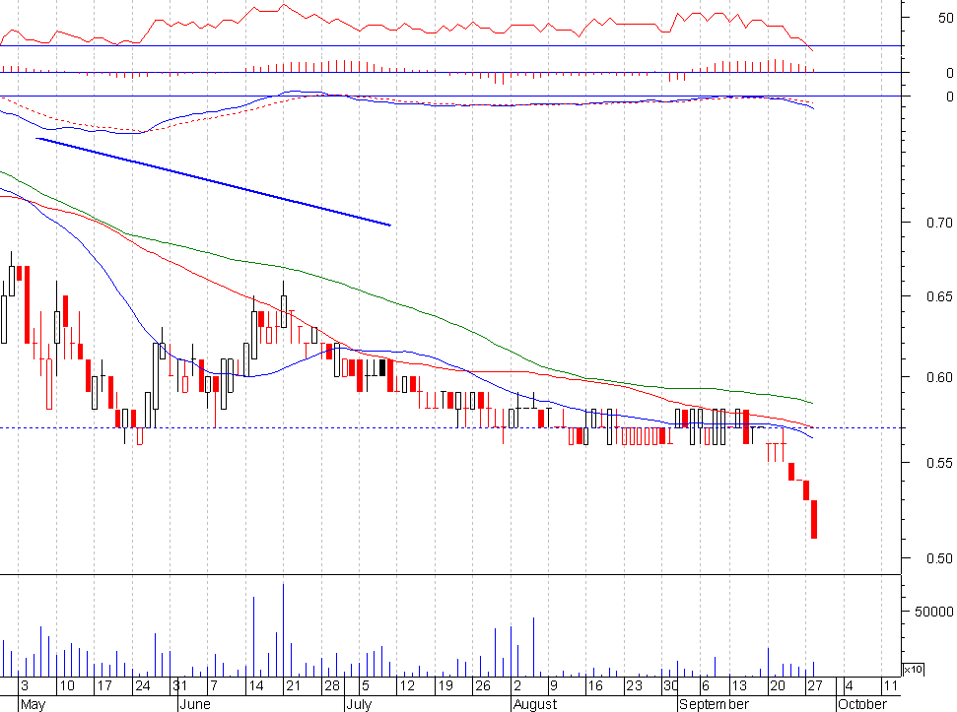Click the date label 2 in August

517,685
